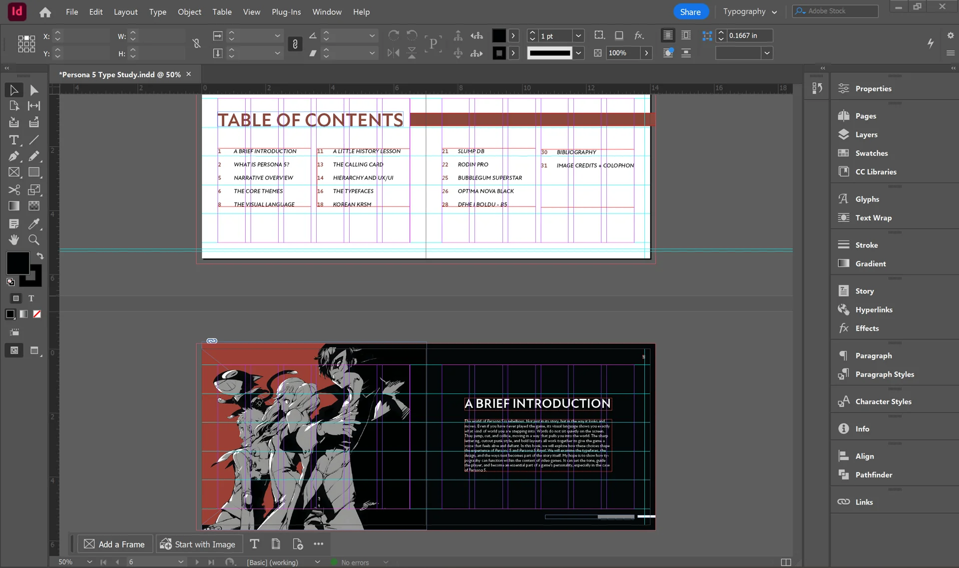Viewport: 959px width, 568px height.
Task: Select the Direct Selection tool
Action: click(x=34, y=90)
